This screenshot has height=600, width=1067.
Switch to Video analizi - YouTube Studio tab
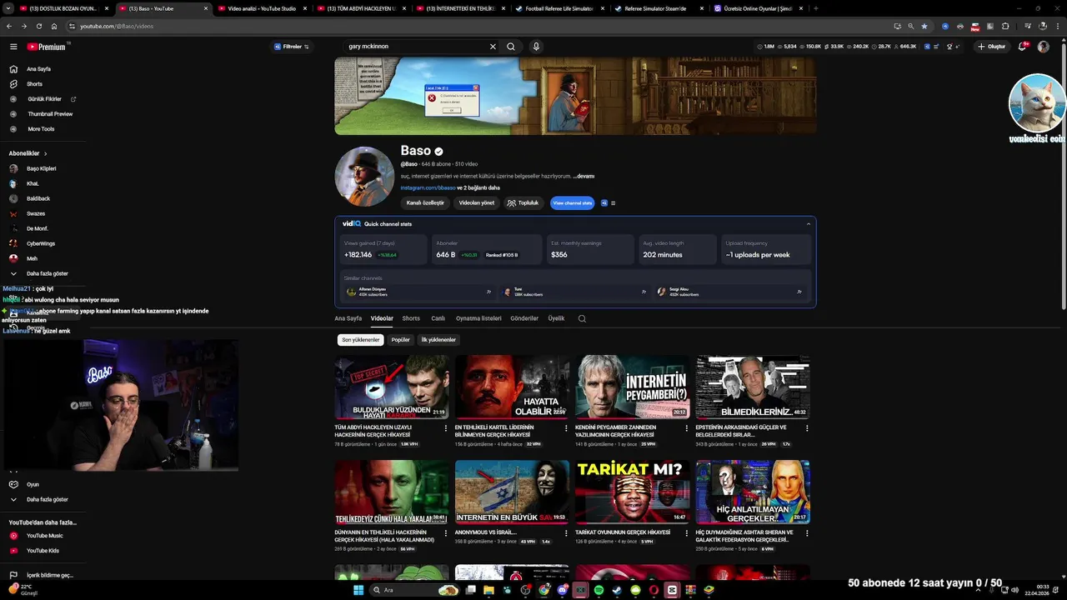pos(261,8)
